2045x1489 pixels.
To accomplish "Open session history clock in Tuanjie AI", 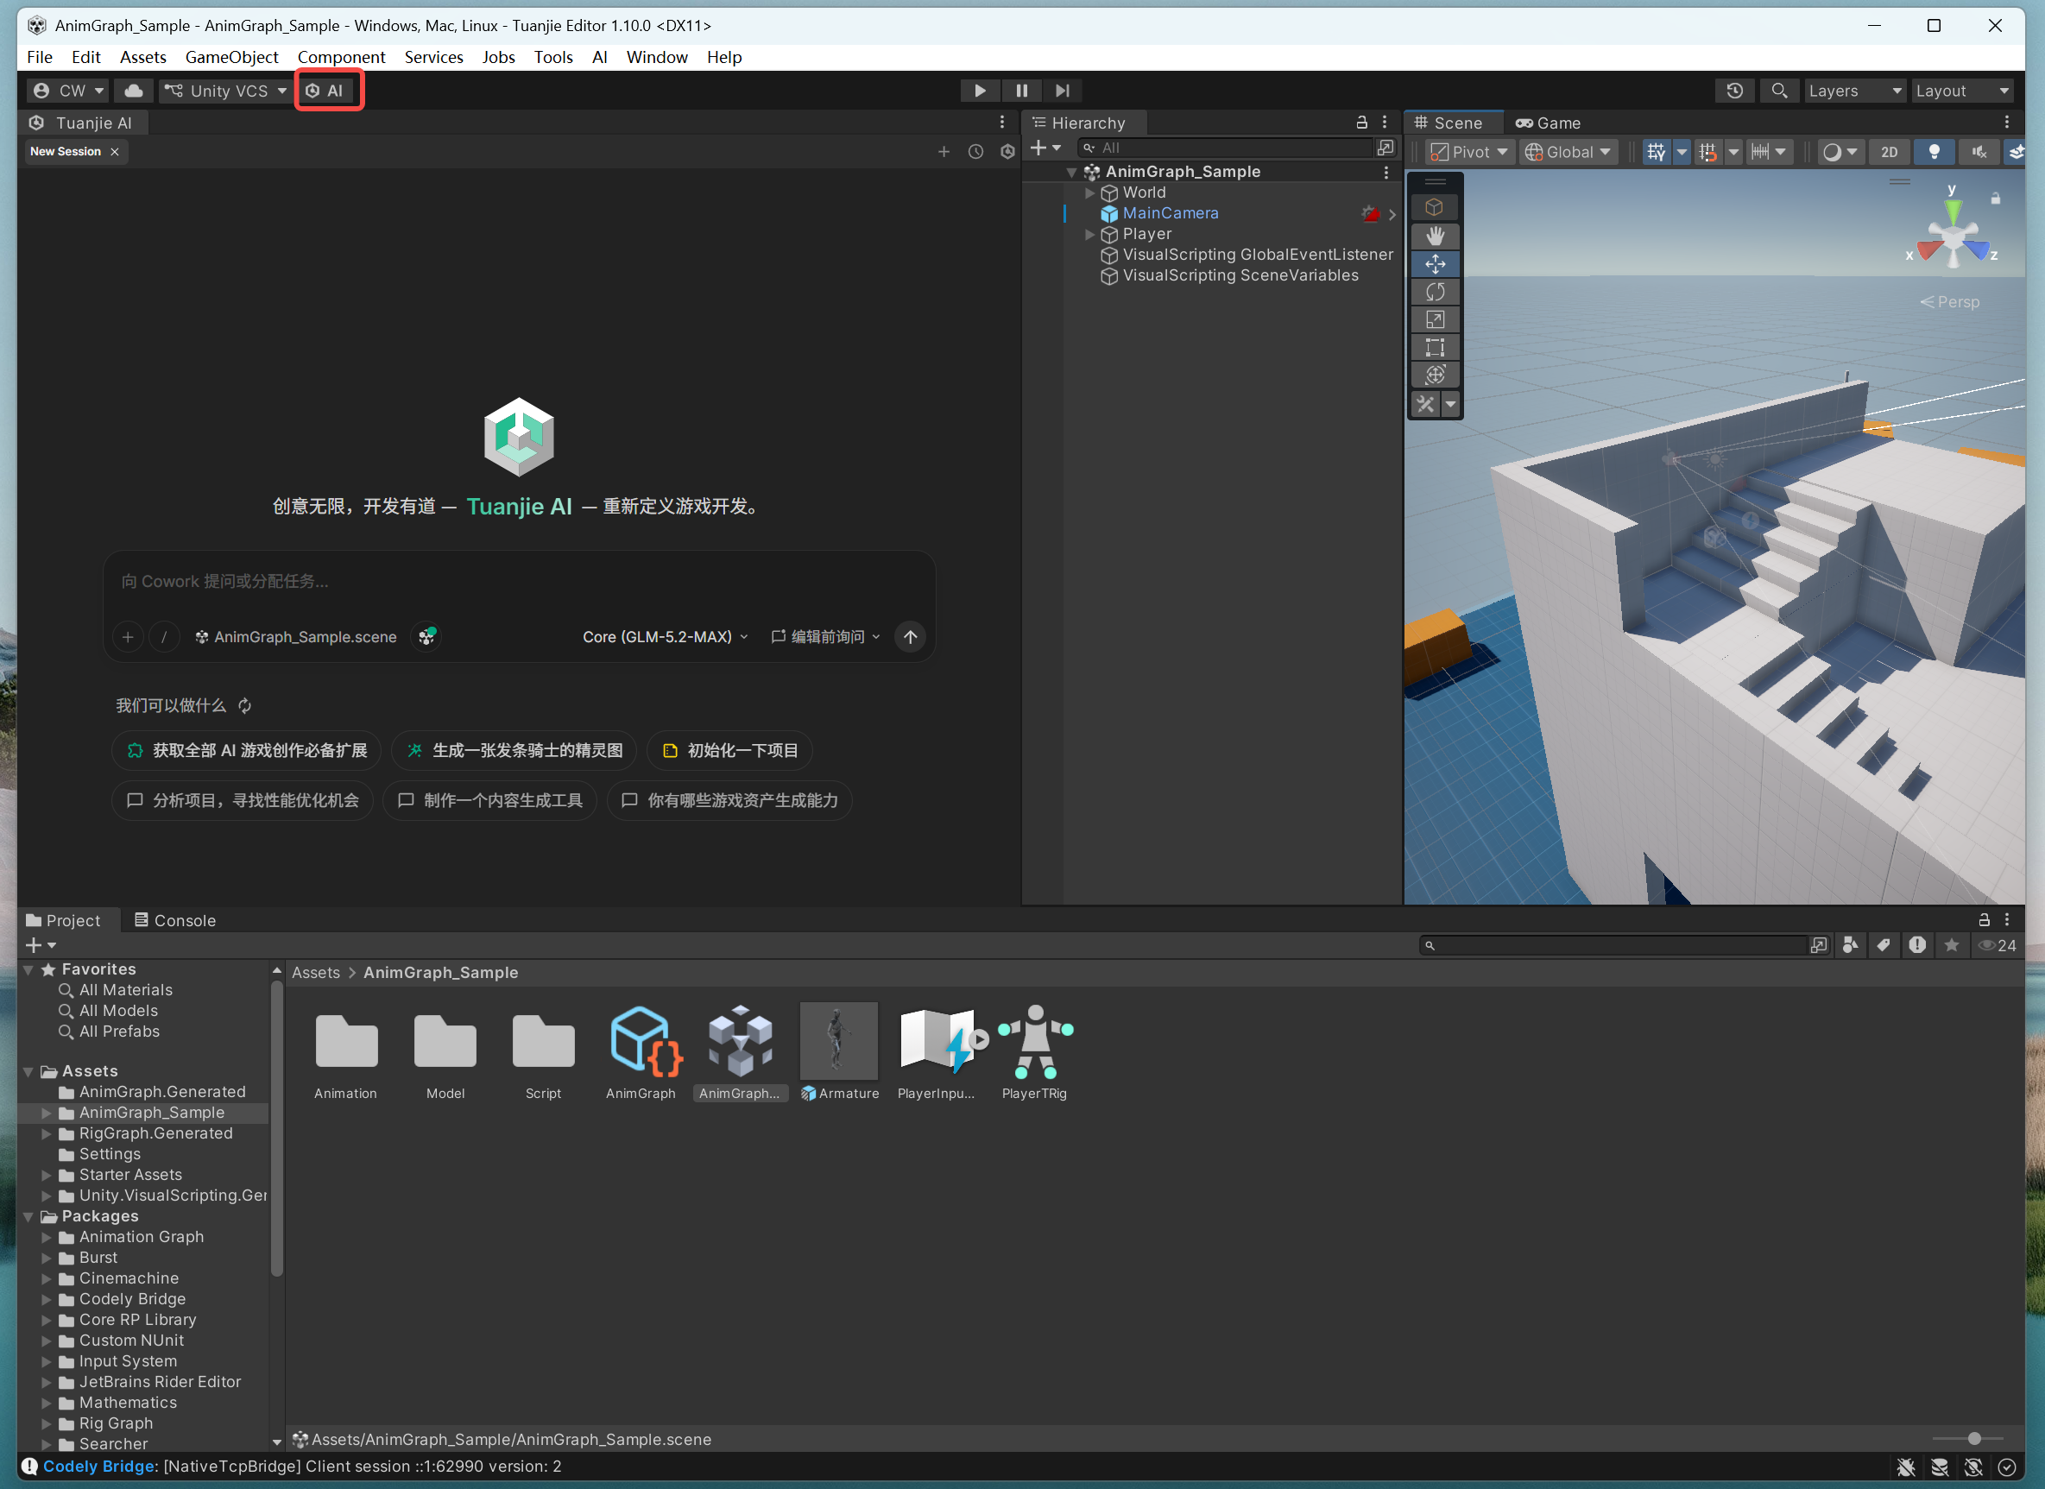I will click(x=975, y=152).
